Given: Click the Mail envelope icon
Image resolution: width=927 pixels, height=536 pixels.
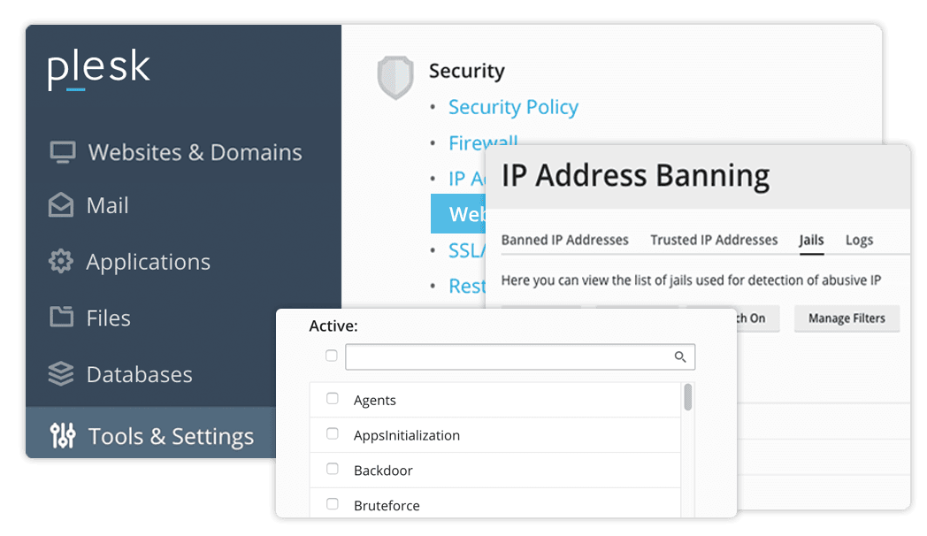Looking at the screenshot, I should coord(61,205).
